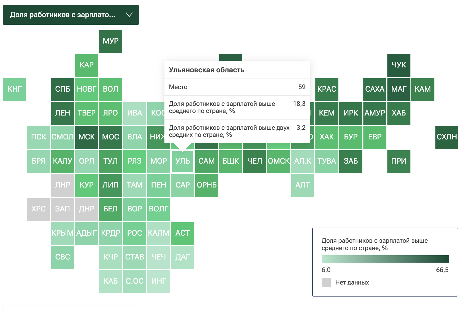
Task: Click the МСК Moscow tile
Action: [x=87, y=137]
